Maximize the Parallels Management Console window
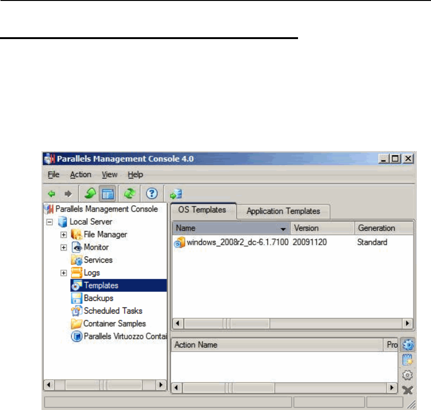The height and width of the screenshot is (410, 431). pos(396,159)
